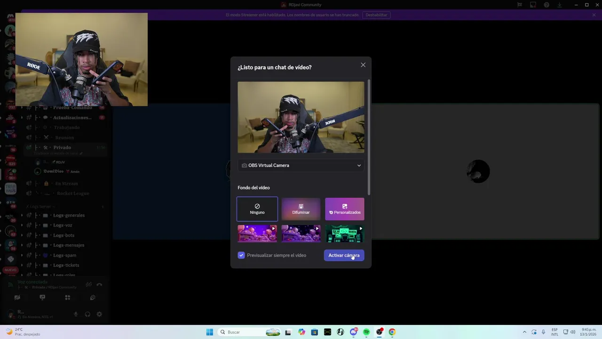This screenshot has height=339, width=602.
Task: Open Discord user settings gear
Action: pos(99,314)
